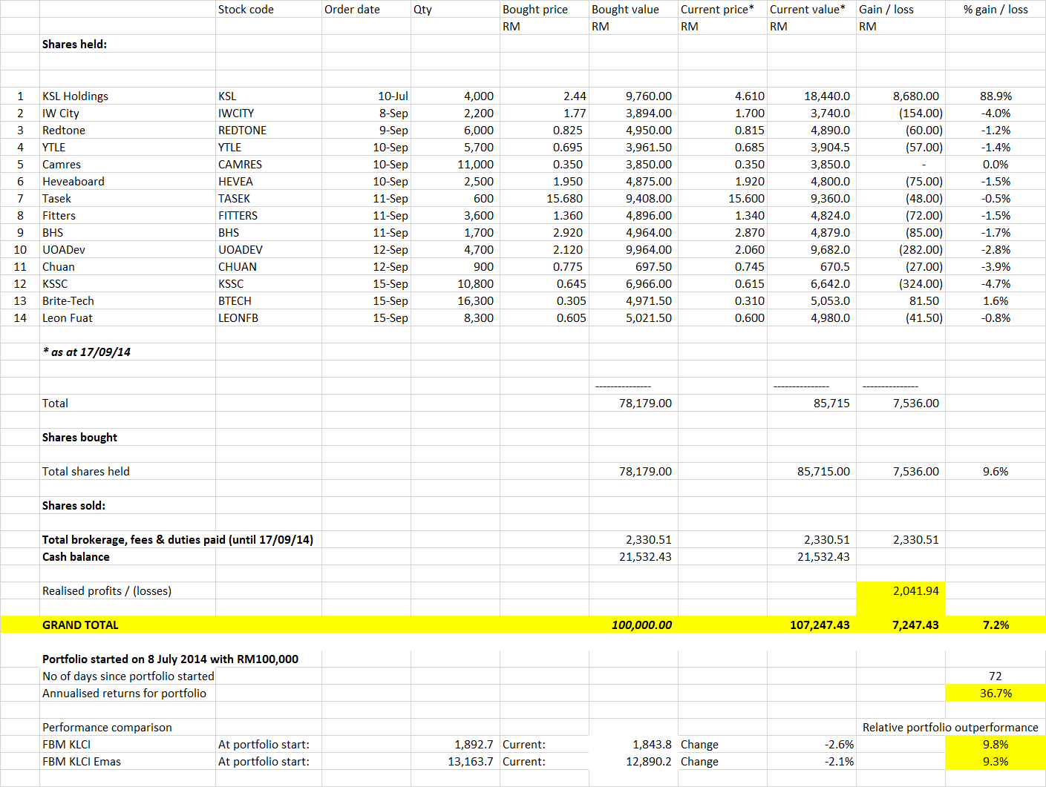Select grand total gain '7,247.43'
The height and width of the screenshot is (787, 1046).
(x=915, y=625)
